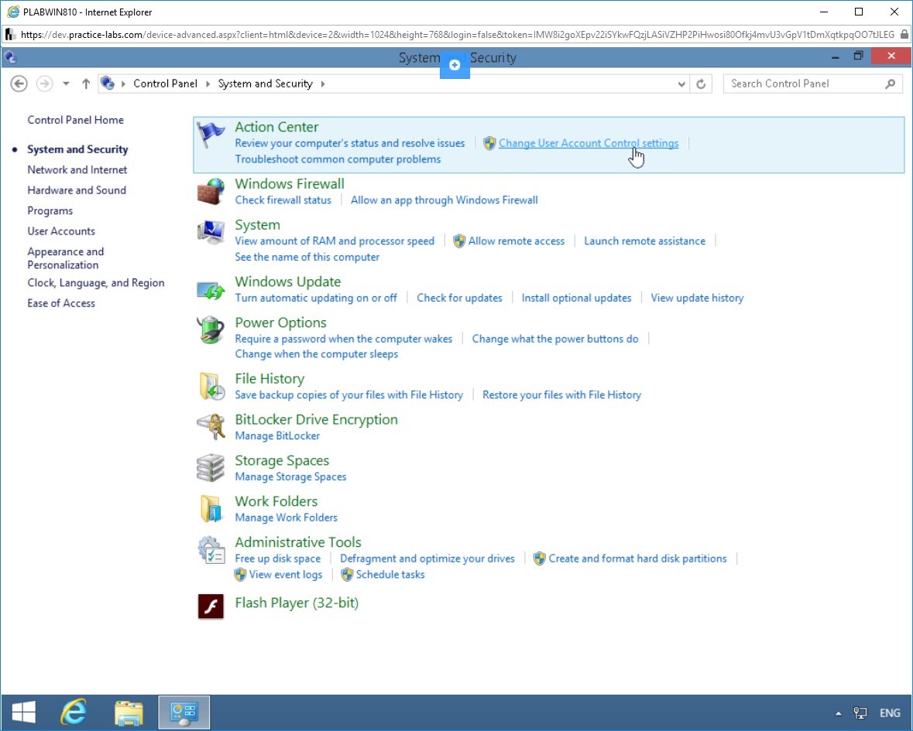This screenshot has height=731, width=913.
Task: Click the blue plus overlay button
Action: (x=455, y=64)
